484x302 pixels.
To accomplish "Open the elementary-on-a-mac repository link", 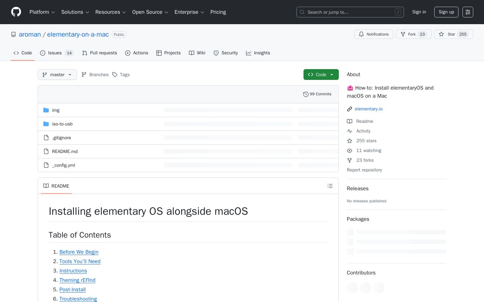I will click(78, 35).
